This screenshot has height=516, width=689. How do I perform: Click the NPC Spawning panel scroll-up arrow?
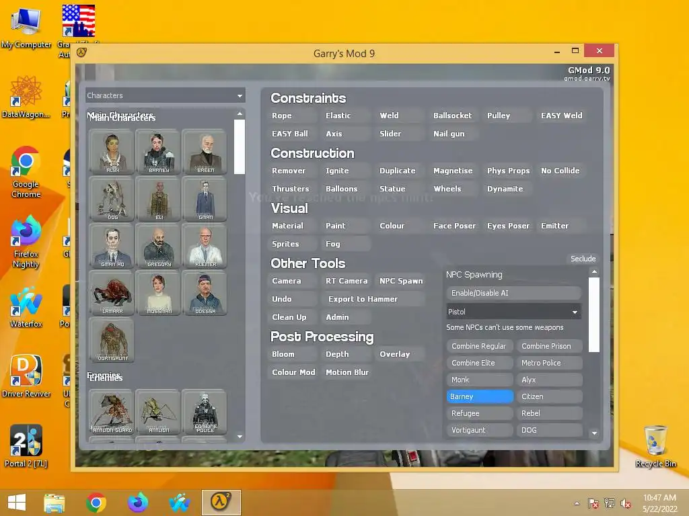(x=594, y=272)
